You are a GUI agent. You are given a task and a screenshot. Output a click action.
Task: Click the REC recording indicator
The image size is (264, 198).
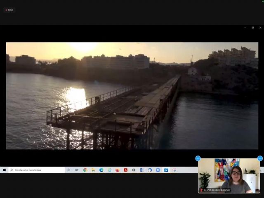(9, 10)
